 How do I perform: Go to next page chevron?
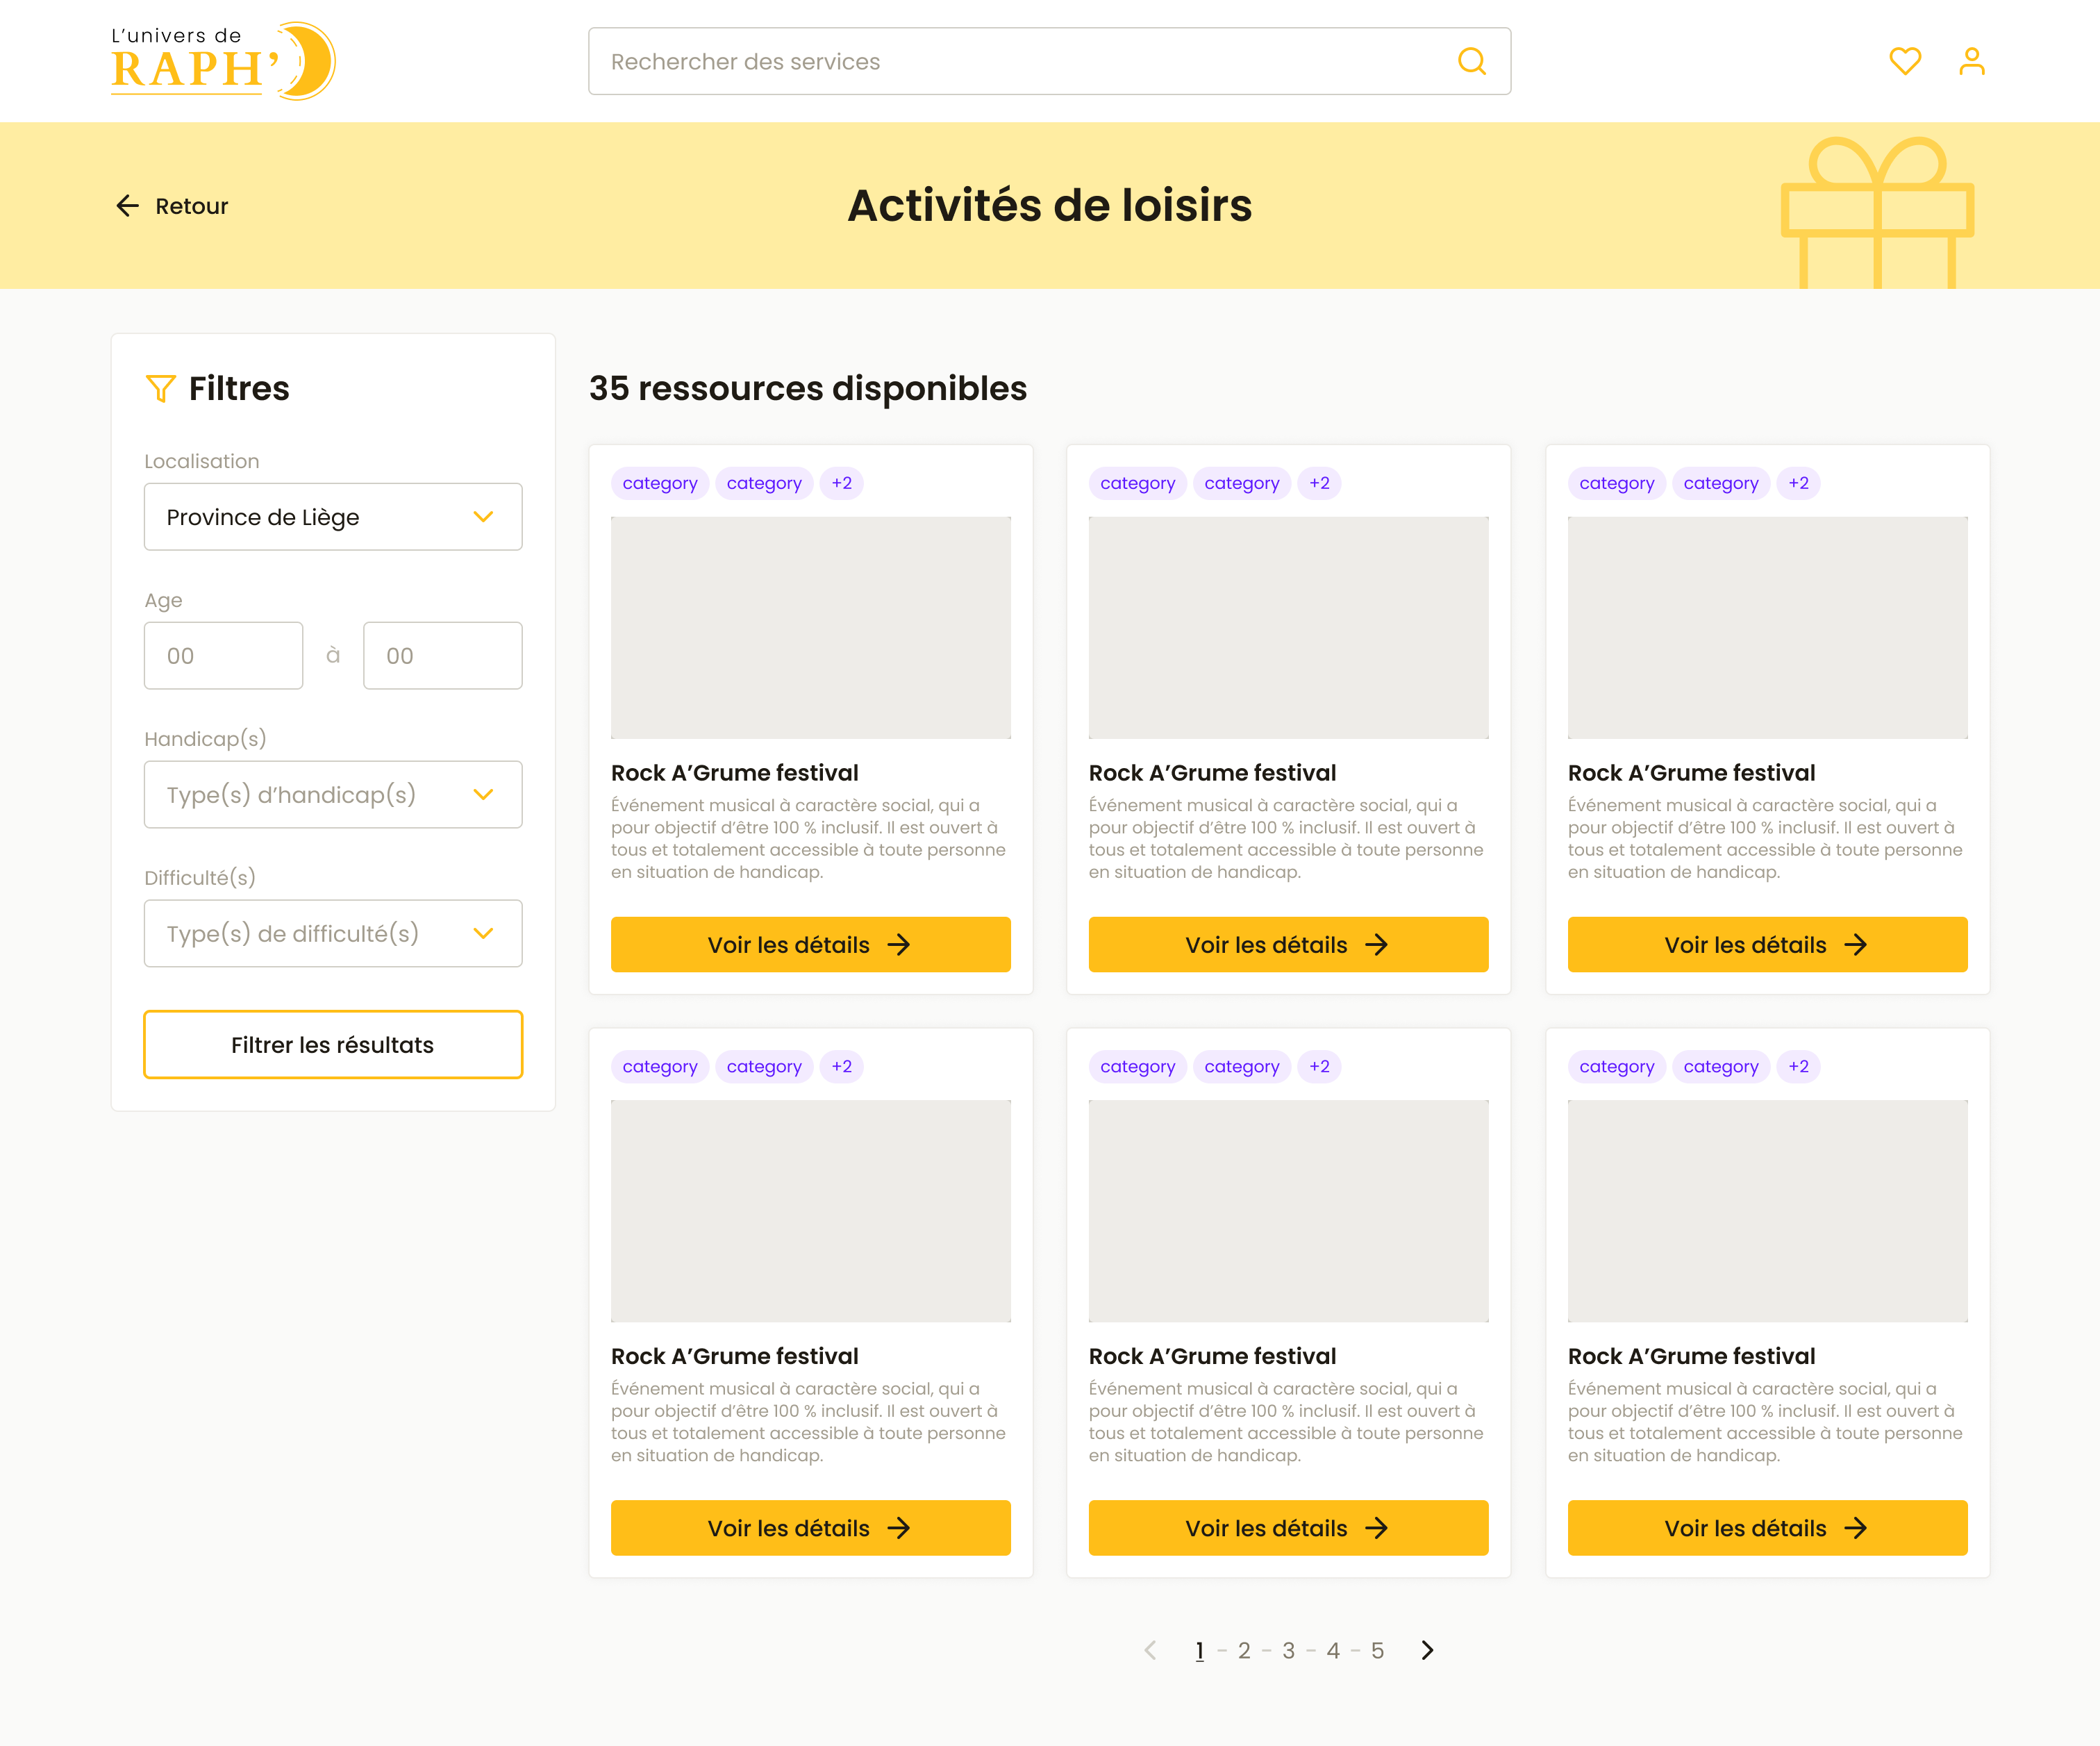1427,1650
